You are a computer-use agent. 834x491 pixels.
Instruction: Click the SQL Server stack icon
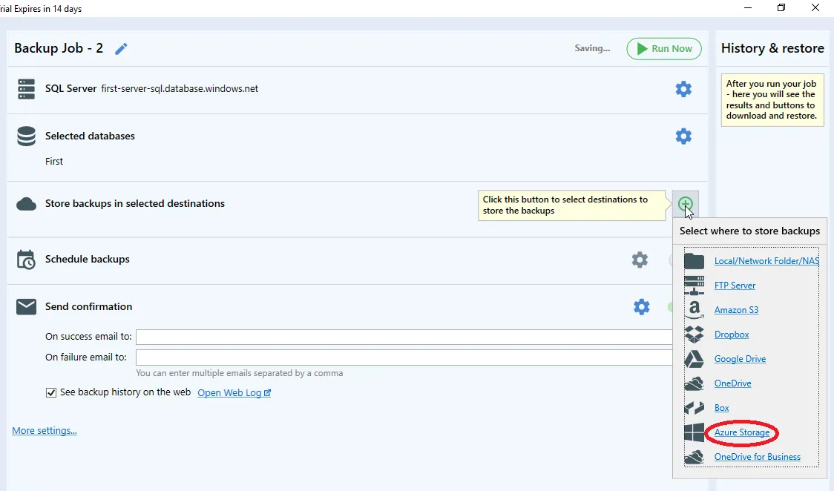(x=26, y=89)
